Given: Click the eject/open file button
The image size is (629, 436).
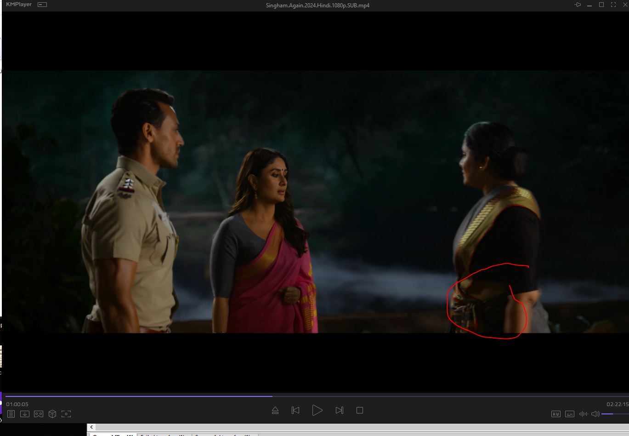Looking at the screenshot, I should (275, 410).
